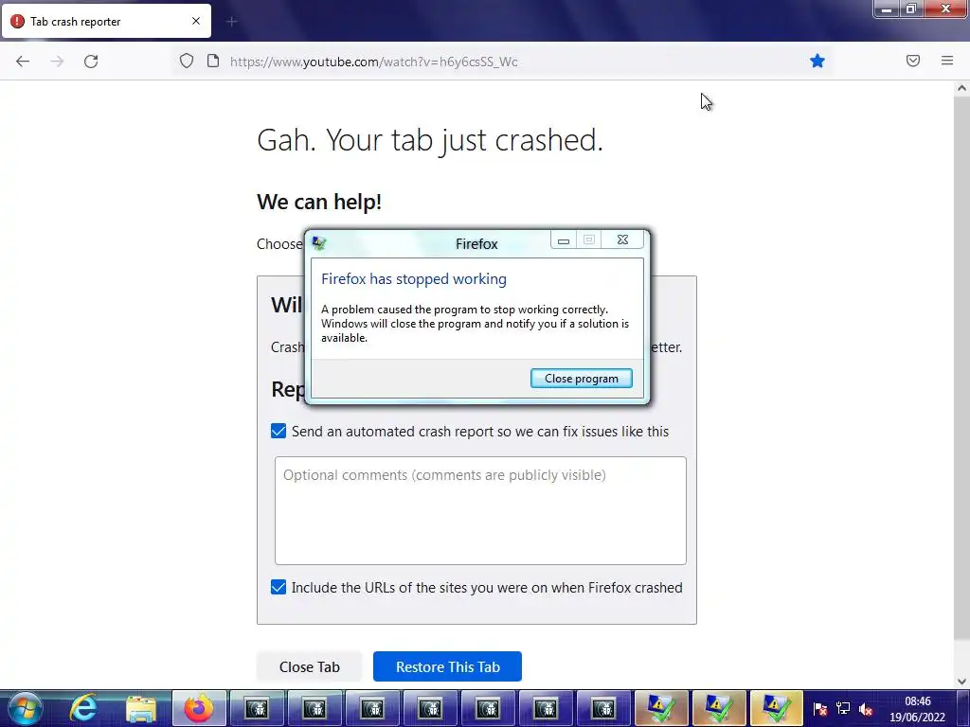The width and height of the screenshot is (970, 727).
Task: Open the Windows Start menu orb
Action: pyautogui.click(x=26, y=708)
